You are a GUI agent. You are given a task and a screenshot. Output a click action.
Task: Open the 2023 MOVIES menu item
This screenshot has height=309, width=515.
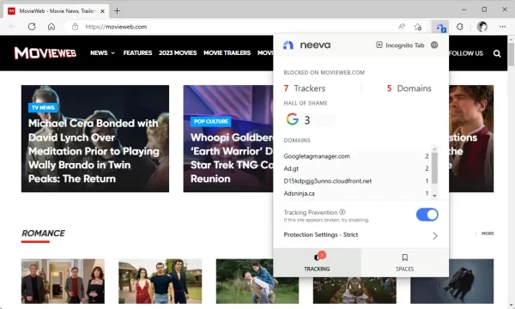pyautogui.click(x=178, y=53)
